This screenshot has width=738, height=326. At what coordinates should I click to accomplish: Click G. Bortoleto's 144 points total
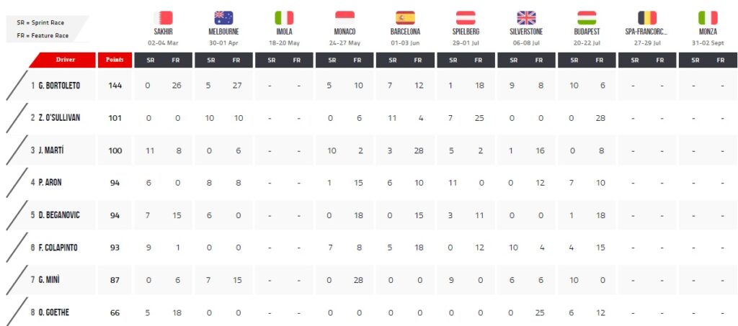(x=115, y=86)
